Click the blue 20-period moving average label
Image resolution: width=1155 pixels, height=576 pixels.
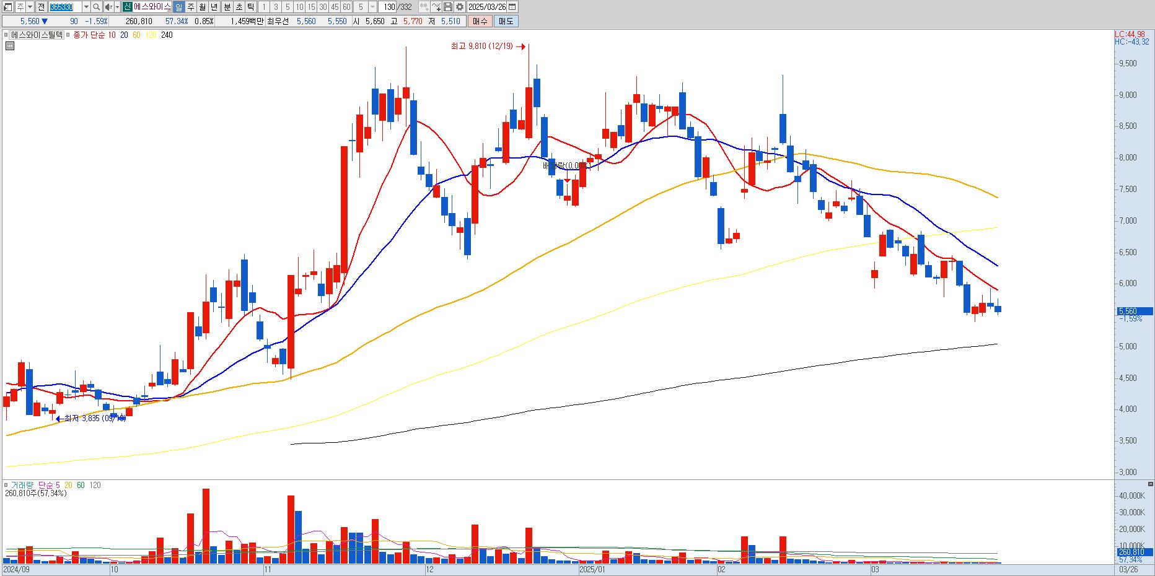coord(124,35)
